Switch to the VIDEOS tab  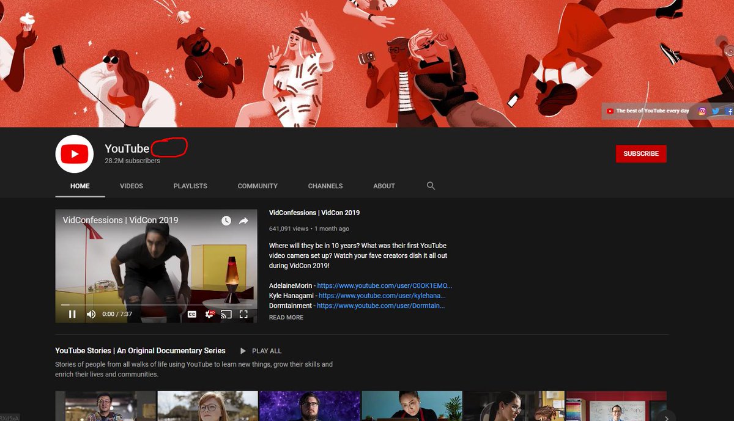click(132, 186)
